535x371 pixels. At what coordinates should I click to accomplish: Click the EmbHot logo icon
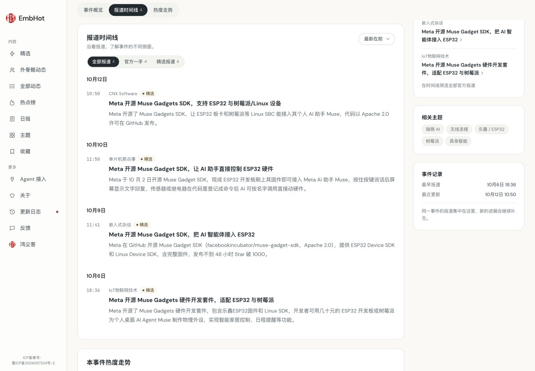[x=11, y=18]
